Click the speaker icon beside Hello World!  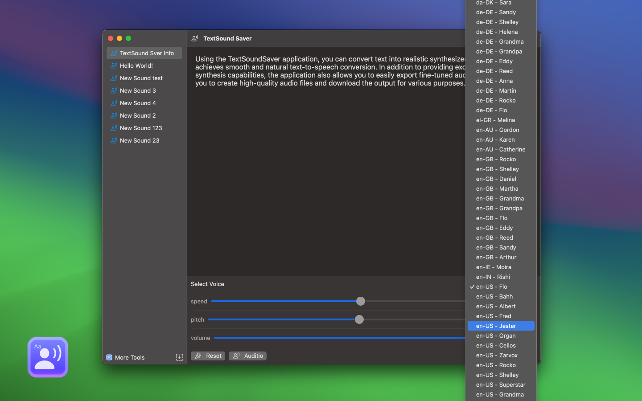point(114,65)
